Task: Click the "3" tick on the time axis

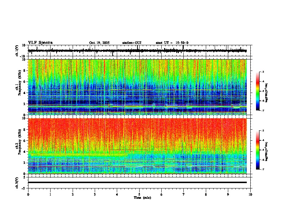Action: pyautogui.click(x=95, y=194)
